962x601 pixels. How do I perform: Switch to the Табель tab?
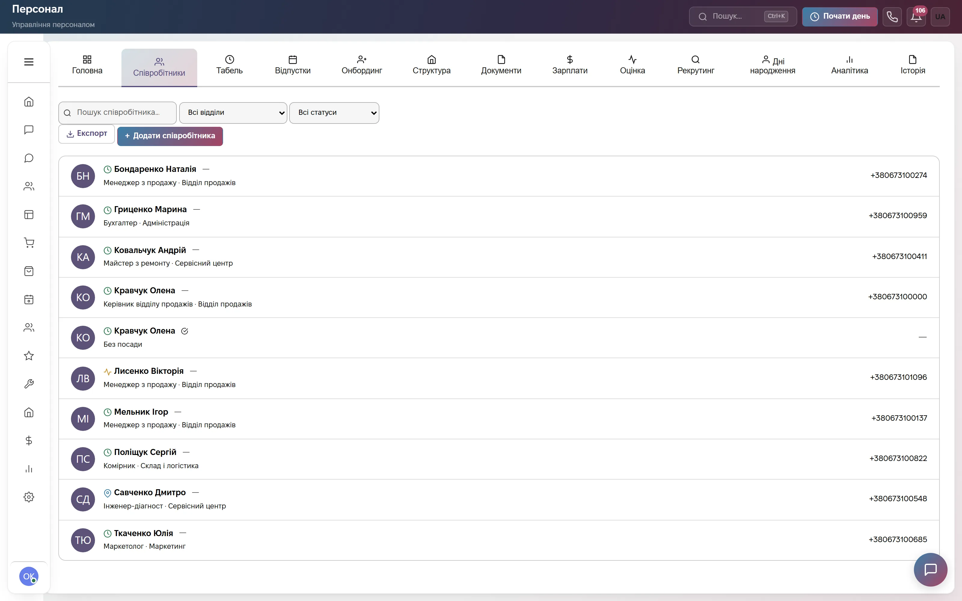tap(229, 65)
